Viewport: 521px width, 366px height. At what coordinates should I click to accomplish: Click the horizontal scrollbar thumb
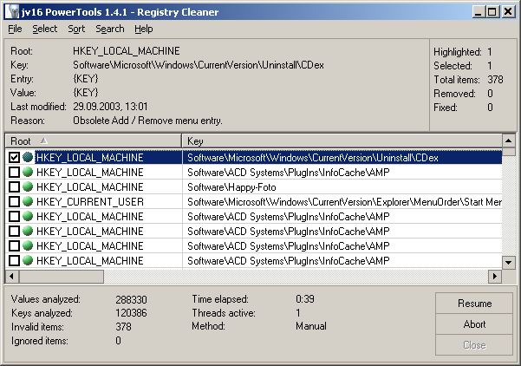tap(62, 276)
